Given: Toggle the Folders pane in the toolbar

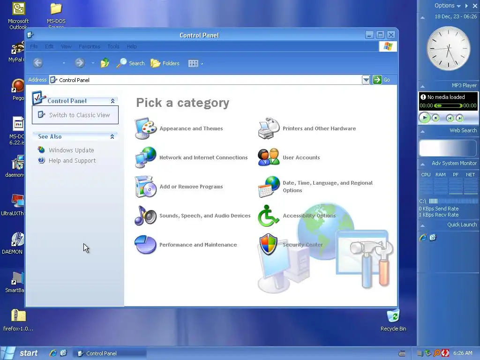Looking at the screenshot, I should point(165,63).
